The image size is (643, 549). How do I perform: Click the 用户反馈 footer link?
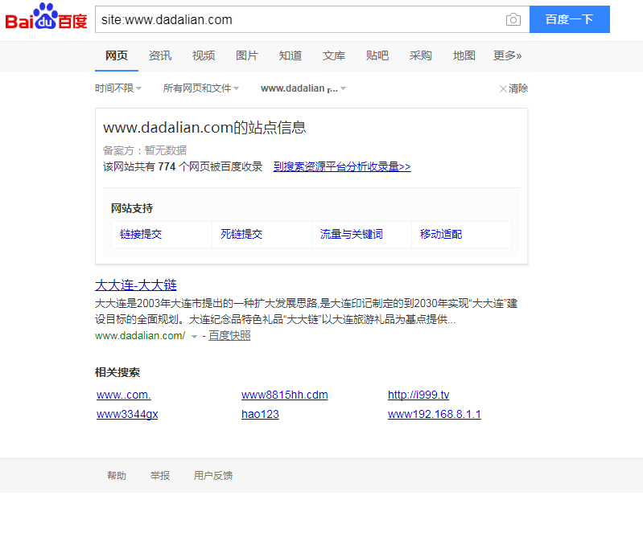click(x=213, y=476)
